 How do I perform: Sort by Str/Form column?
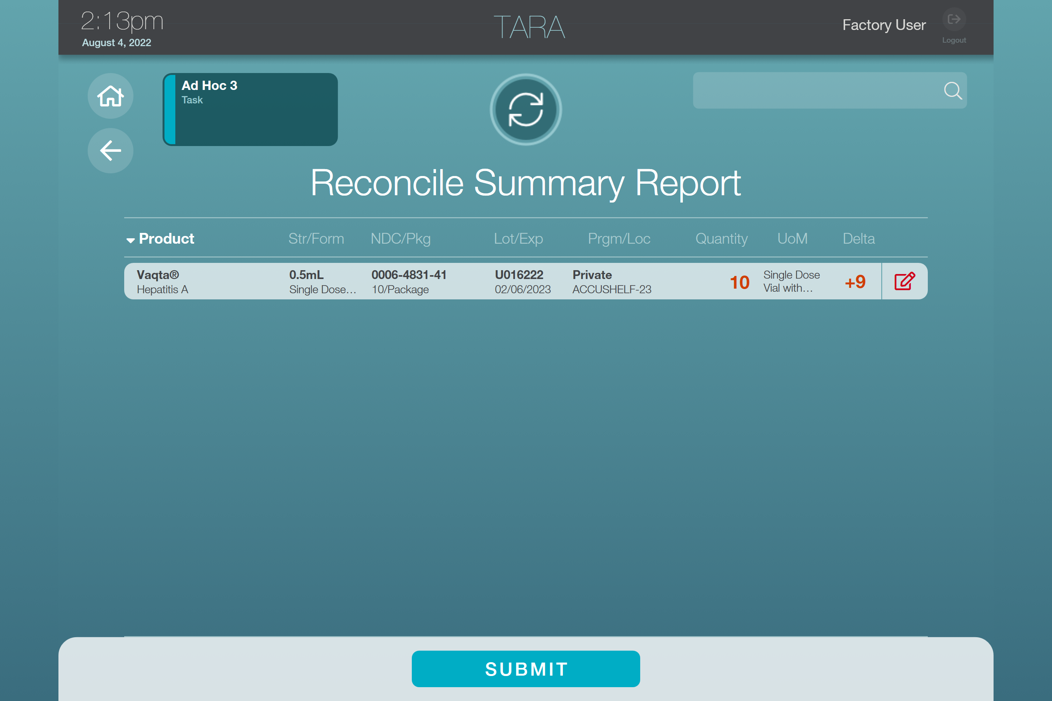[x=316, y=239]
